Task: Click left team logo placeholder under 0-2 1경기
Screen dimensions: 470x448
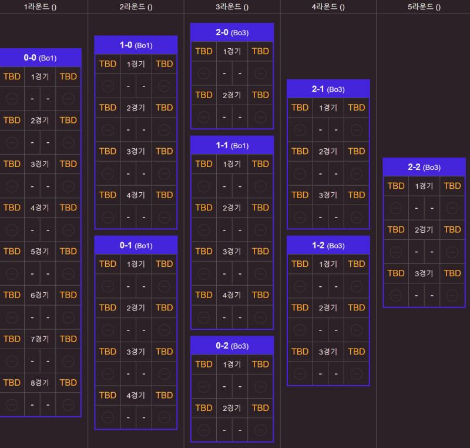Action: pyautogui.click(x=204, y=386)
